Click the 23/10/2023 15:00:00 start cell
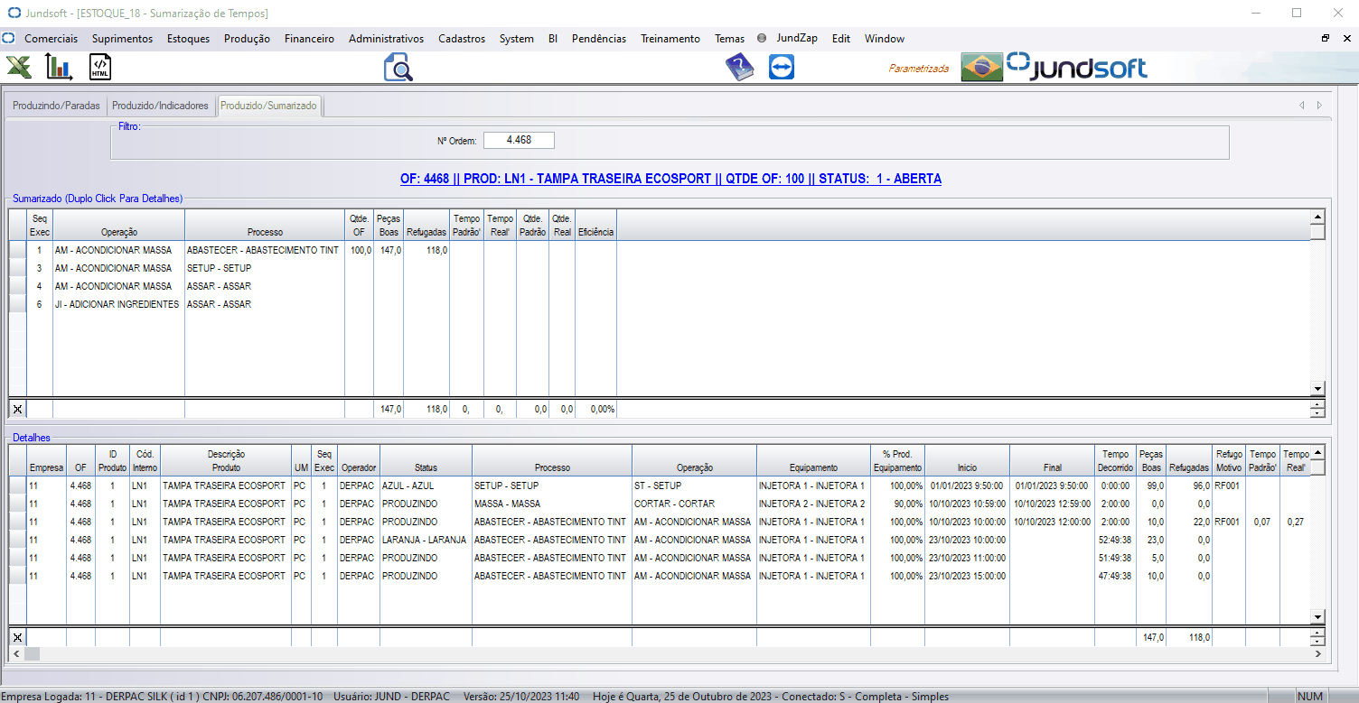The width and height of the screenshot is (1359, 703). pyautogui.click(x=966, y=576)
